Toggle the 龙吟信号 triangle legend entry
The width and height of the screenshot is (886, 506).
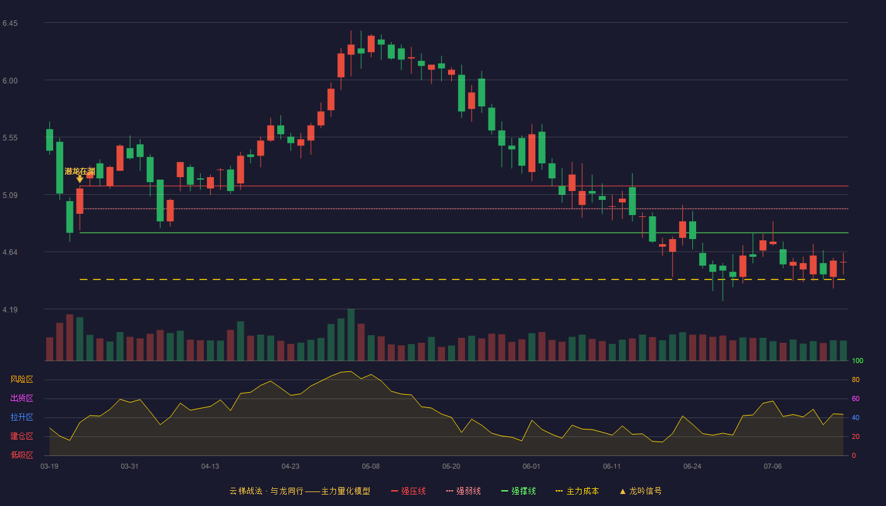click(640, 491)
